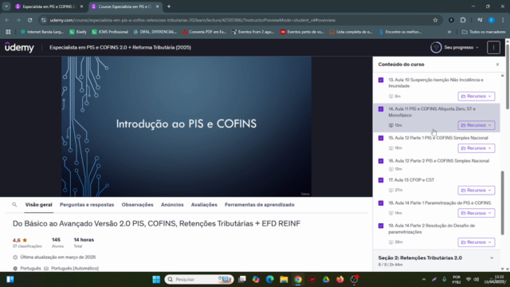Open the Seu progresso dropdown

(x=461, y=48)
